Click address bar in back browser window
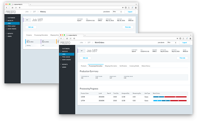The image size is (197, 121). pos(71,8)
